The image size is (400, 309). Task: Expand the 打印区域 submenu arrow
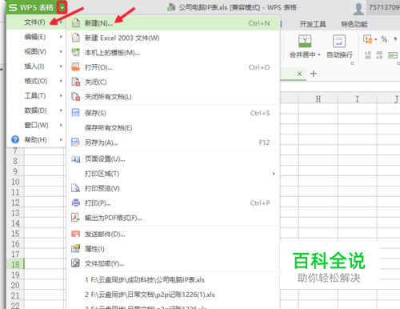pyautogui.click(x=274, y=174)
